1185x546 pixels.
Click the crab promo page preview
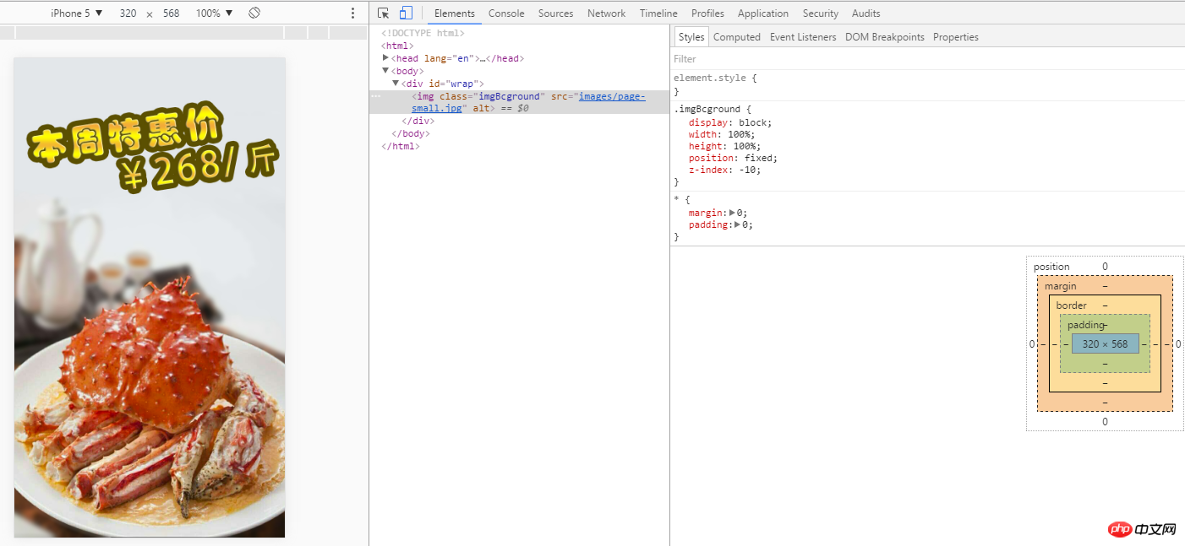coord(150,297)
